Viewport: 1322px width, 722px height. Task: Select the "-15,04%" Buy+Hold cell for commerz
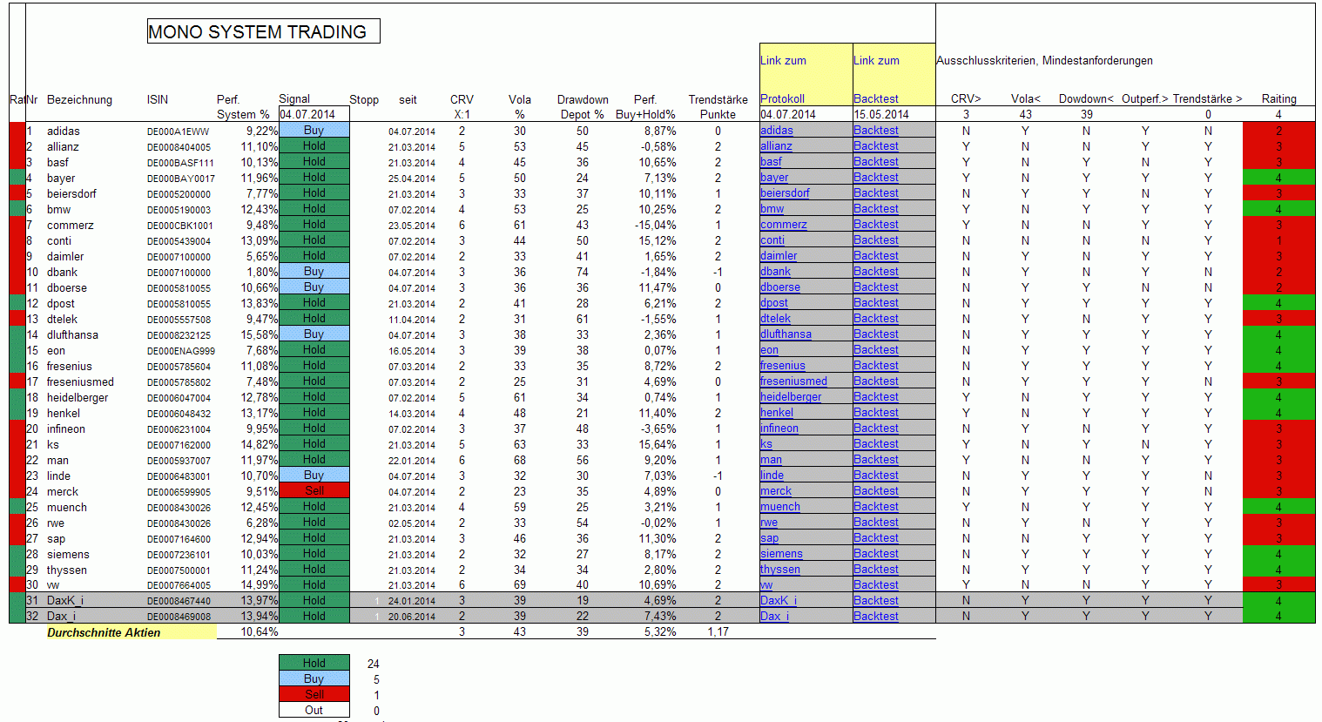(x=655, y=225)
